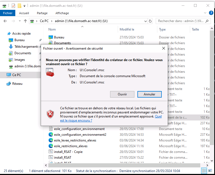Click the refresh icon beside the address bar

(150, 21)
